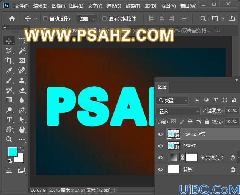Enable the 自动选择 checkbox
This screenshot has width=240, height=195.
(45, 19)
